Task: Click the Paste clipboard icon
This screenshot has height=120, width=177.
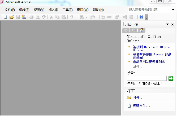Action: 64,17
